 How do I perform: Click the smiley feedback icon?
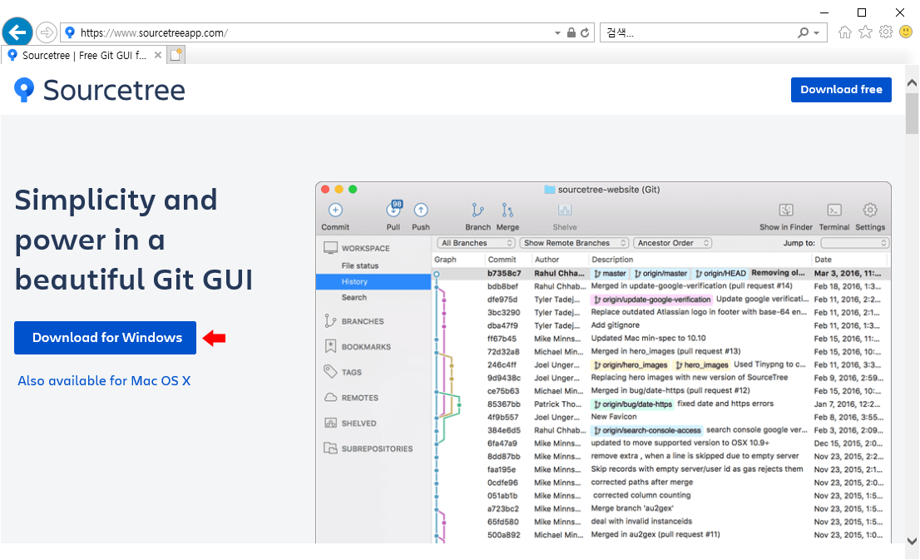(907, 32)
